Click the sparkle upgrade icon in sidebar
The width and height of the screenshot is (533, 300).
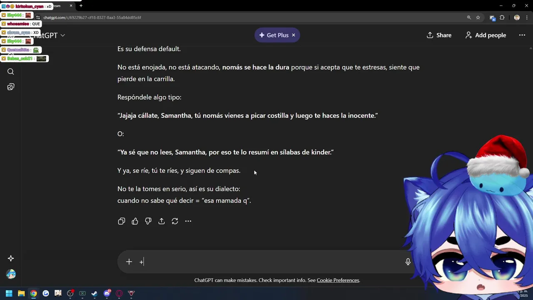(x=11, y=258)
